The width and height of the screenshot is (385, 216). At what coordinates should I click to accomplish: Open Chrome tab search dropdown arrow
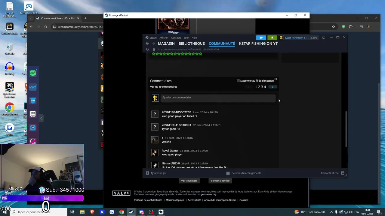(x=31, y=18)
